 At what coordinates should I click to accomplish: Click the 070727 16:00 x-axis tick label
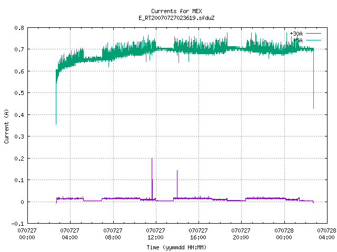click(198, 234)
